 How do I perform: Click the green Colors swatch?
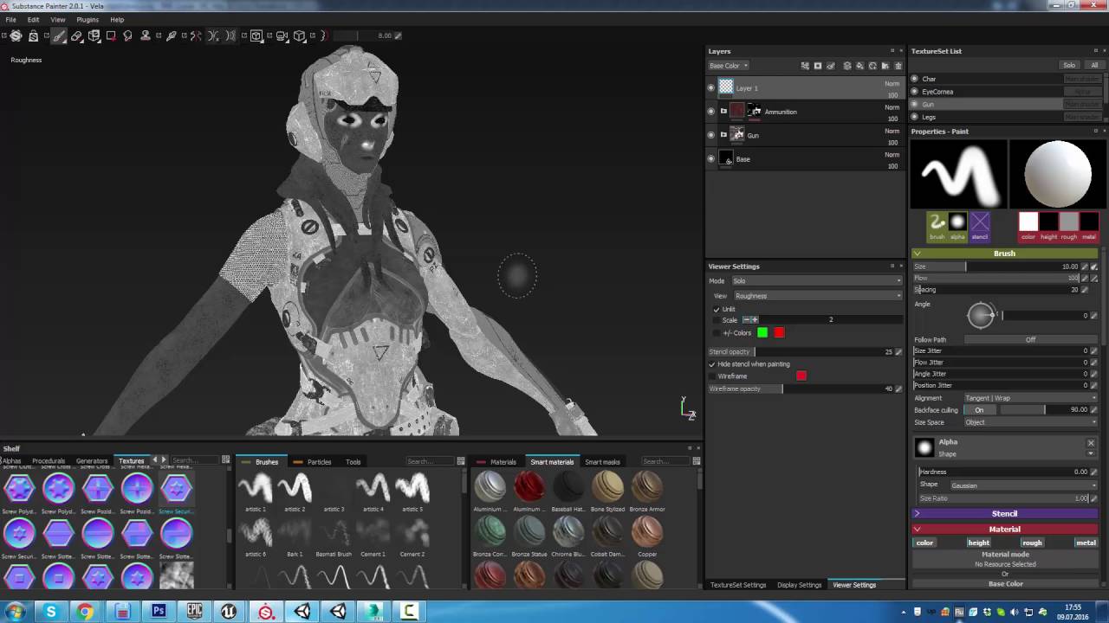762,333
